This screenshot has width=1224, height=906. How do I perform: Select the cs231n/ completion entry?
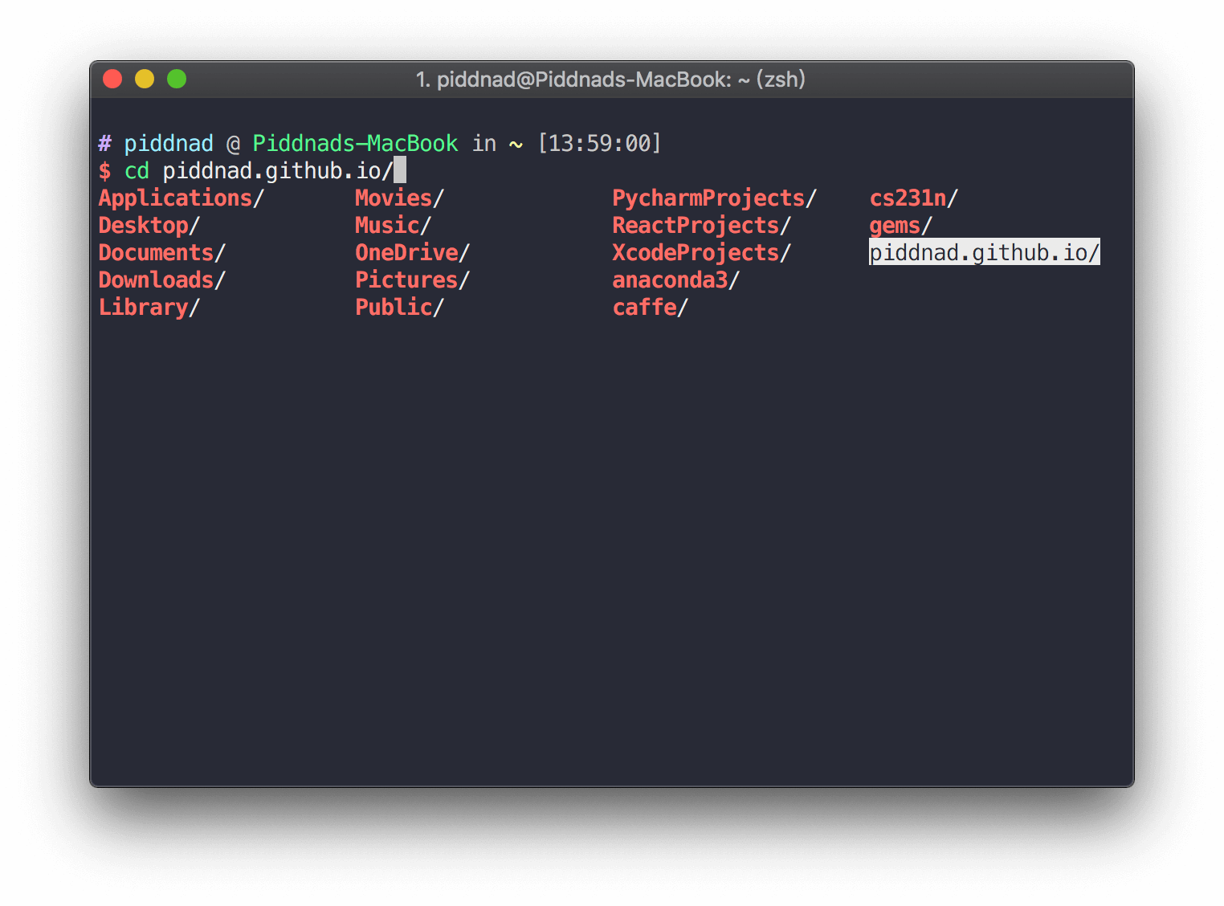[913, 198]
